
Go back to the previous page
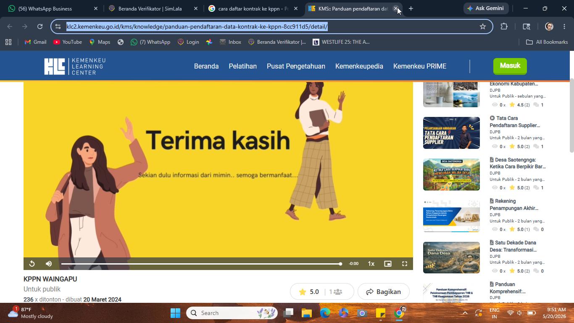pos(10,26)
